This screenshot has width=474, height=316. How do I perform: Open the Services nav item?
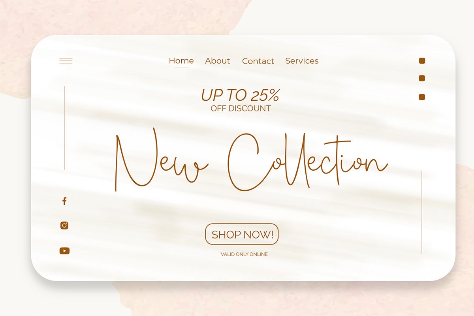tap(302, 61)
